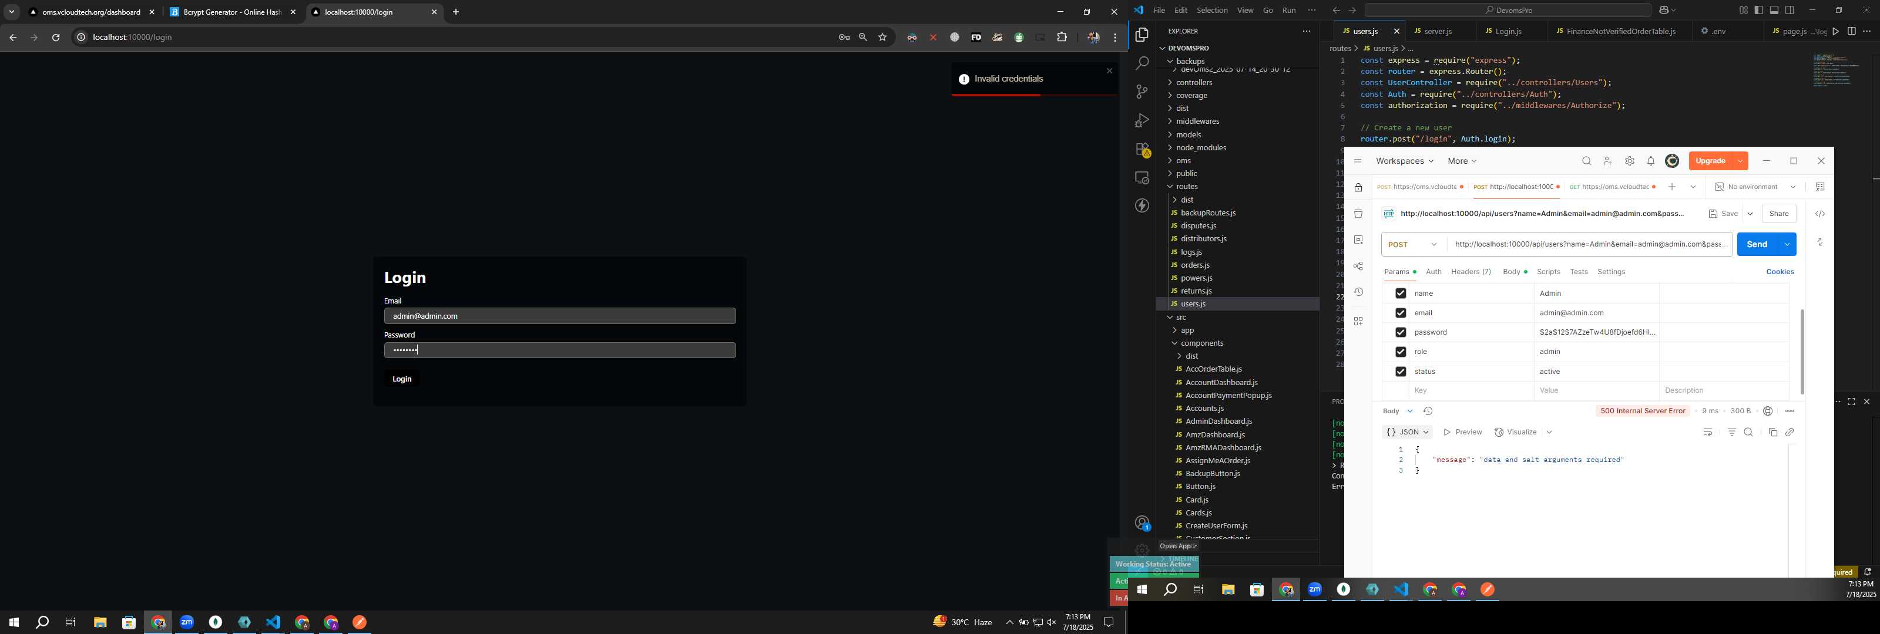Click the VS Code minimap preview
1880x634 pixels.
click(1835, 71)
